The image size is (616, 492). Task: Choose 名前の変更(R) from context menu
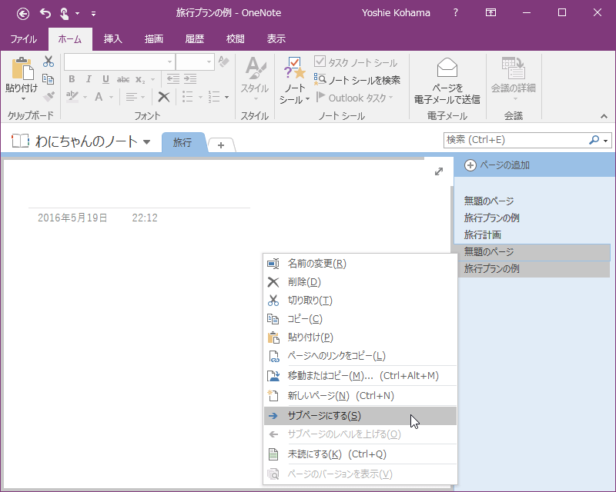click(x=360, y=263)
